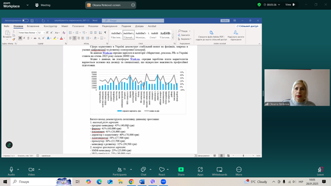Click the Redo arrow in Word
The height and width of the screenshot is (186, 331).
tap(43, 21)
